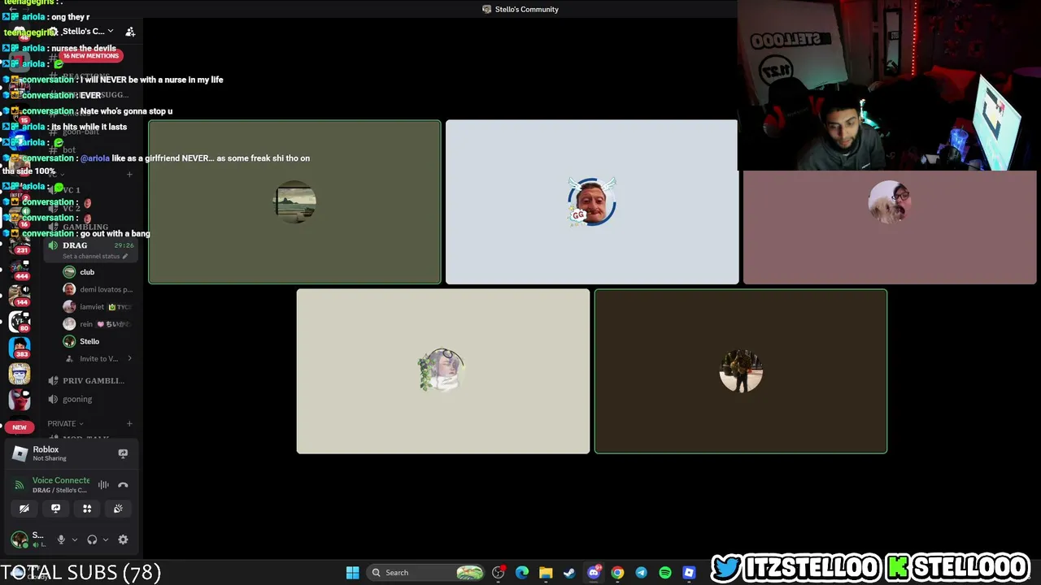
Task: Click the taskbar Search box
Action: click(x=427, y=573)
